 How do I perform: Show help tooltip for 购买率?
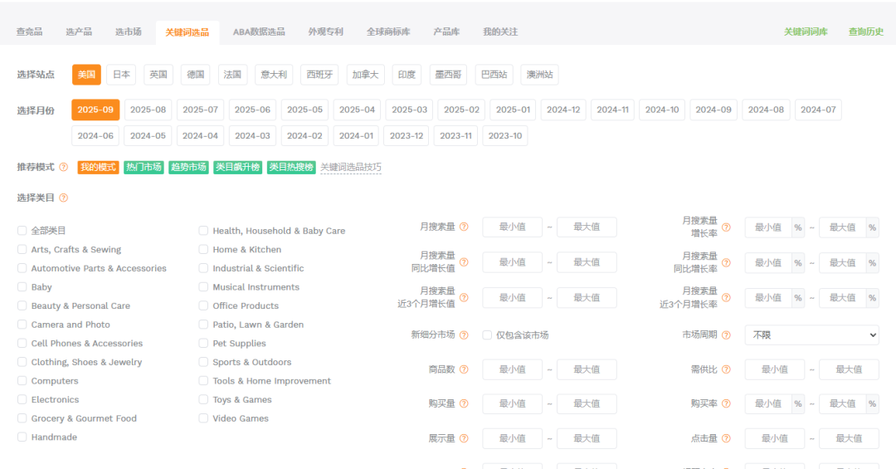[x=726, y=403]
